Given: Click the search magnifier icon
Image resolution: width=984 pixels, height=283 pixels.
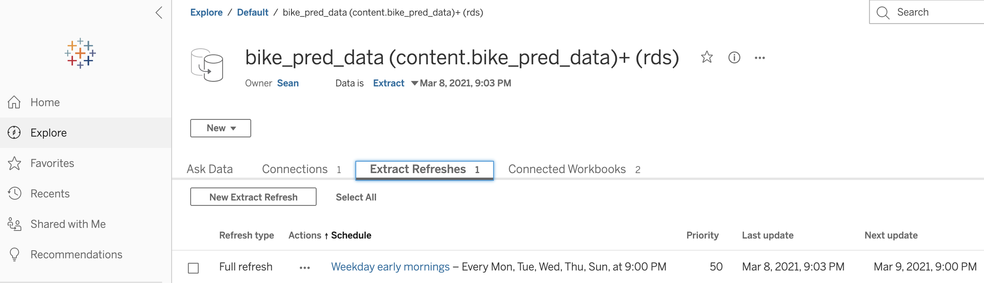Looking at the screenshot, I should coord(883,13).
